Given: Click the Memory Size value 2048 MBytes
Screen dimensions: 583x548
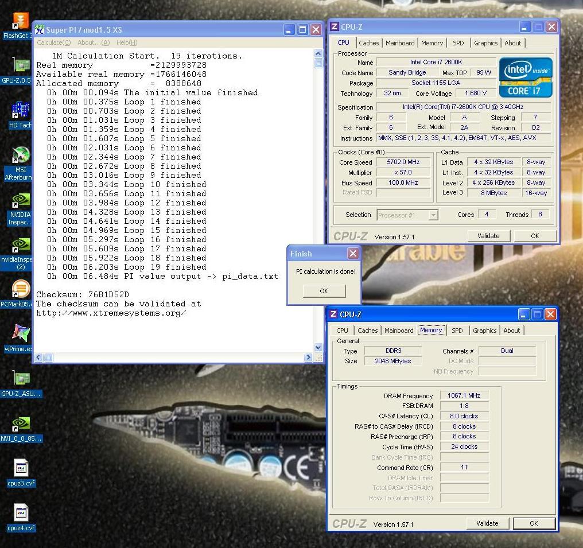Looking at the screenshot, I should [x=393, y=361].
